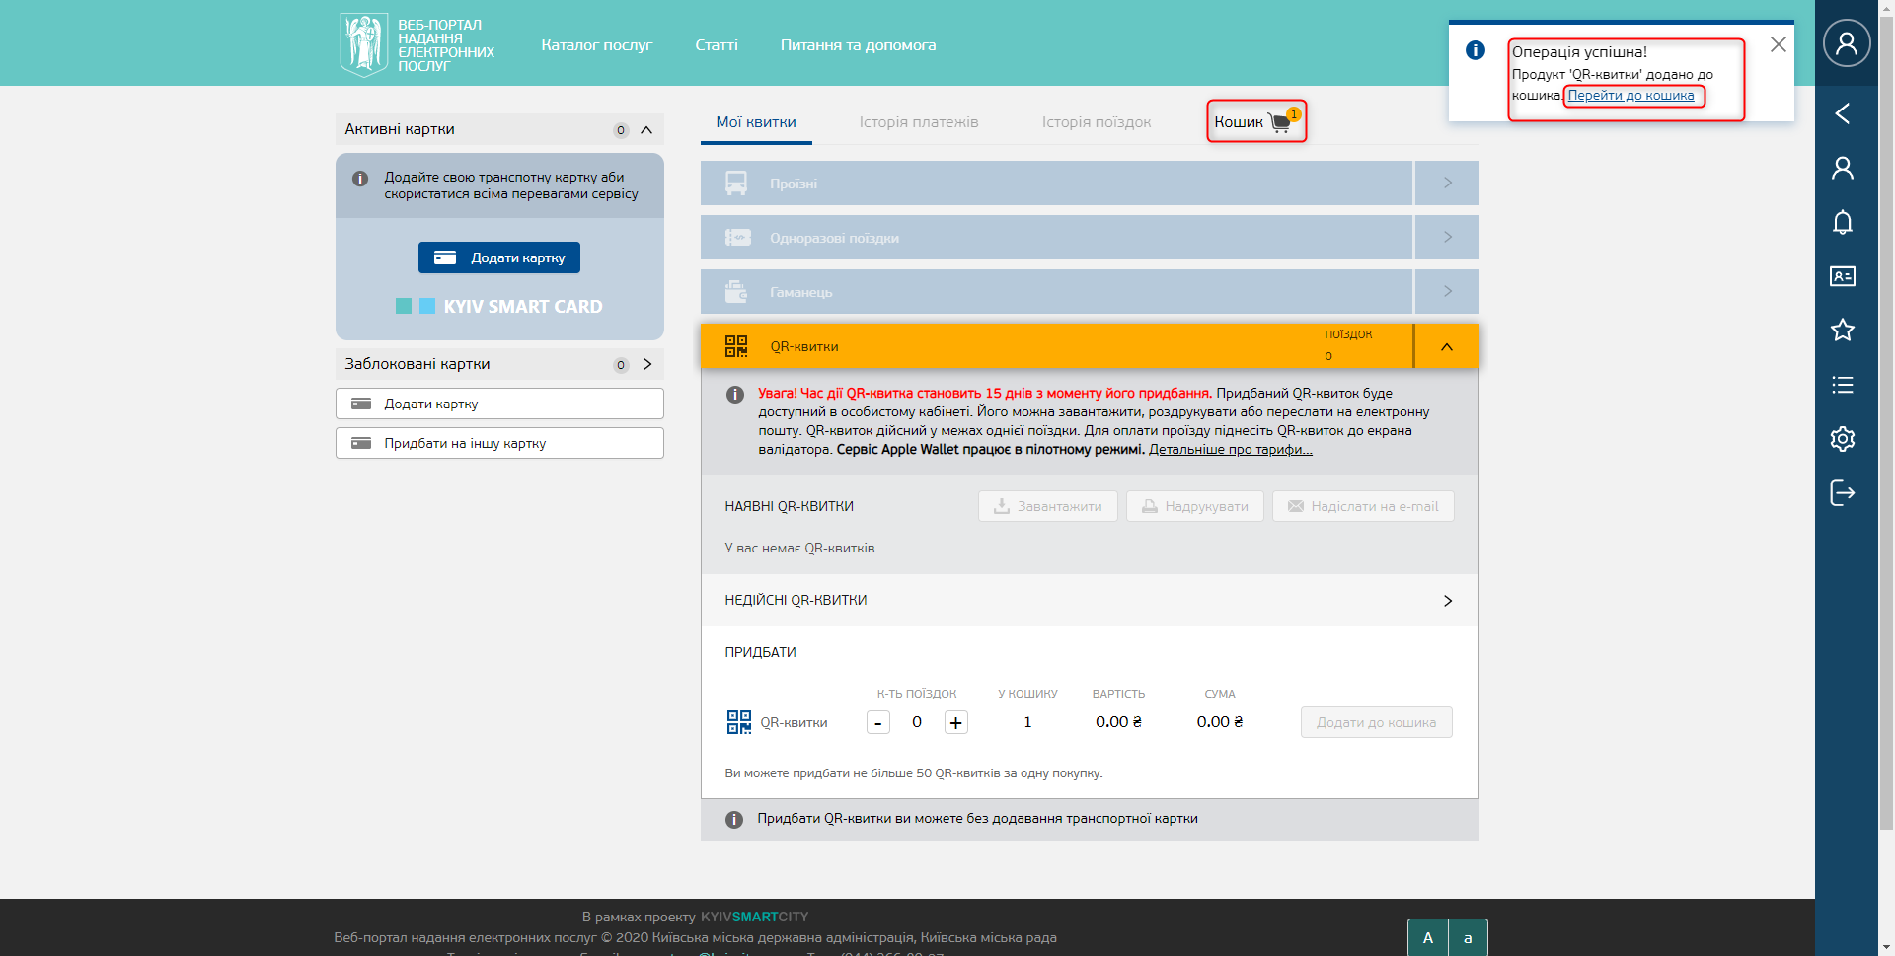Open the notifications bell icon
Screen dimensions: 1895x956
coord(1842,222)
